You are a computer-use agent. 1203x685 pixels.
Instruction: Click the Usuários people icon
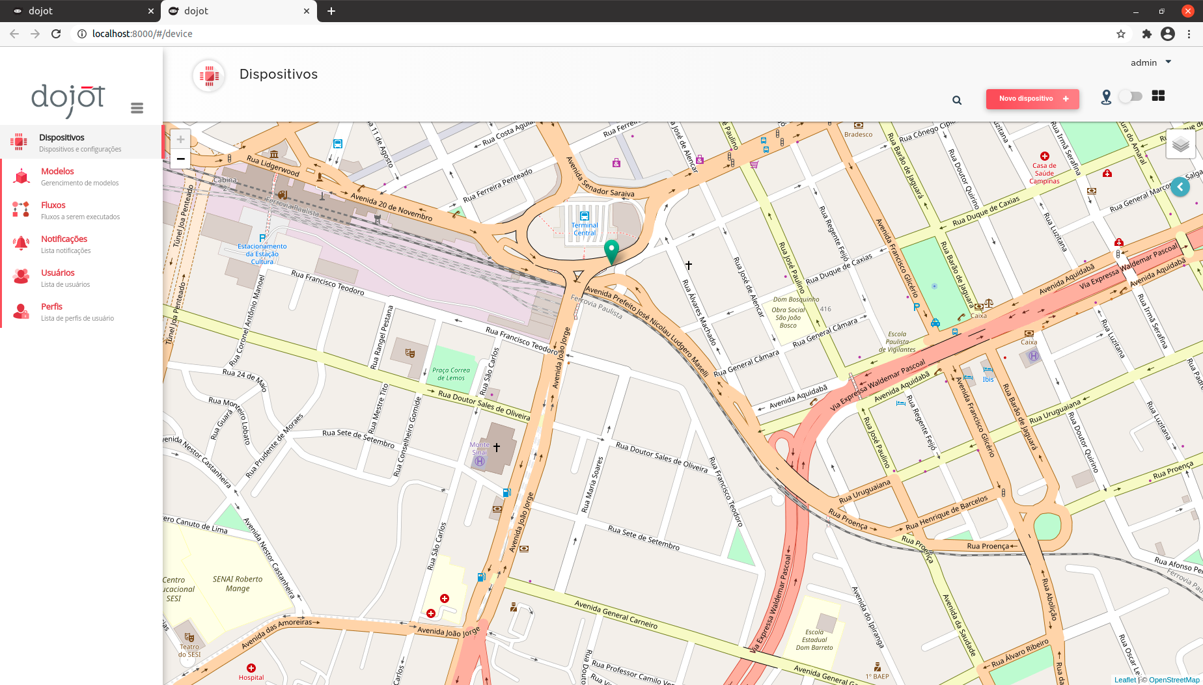pyautogui.click(x=21, y=276)
